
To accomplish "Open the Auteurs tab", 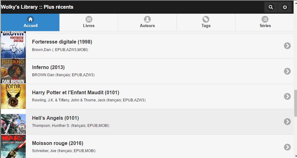I will (147, 22).
